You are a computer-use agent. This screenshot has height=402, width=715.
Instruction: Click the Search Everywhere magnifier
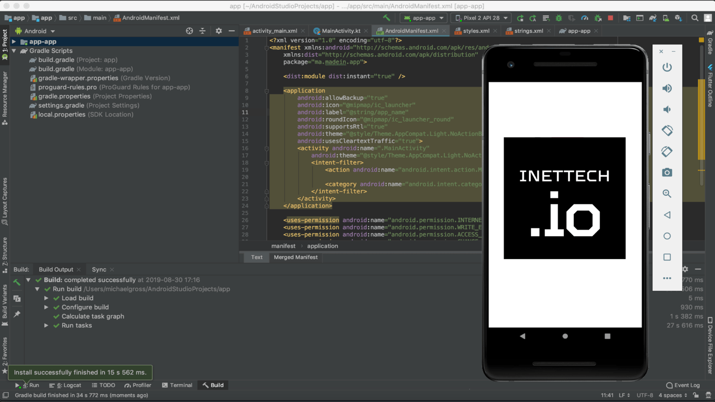[x=695, y=18]
